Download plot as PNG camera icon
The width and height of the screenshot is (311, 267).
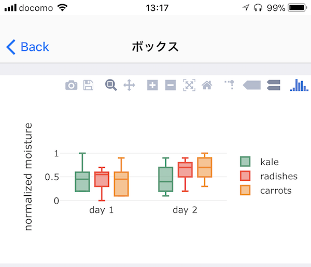tap(71, 85)
